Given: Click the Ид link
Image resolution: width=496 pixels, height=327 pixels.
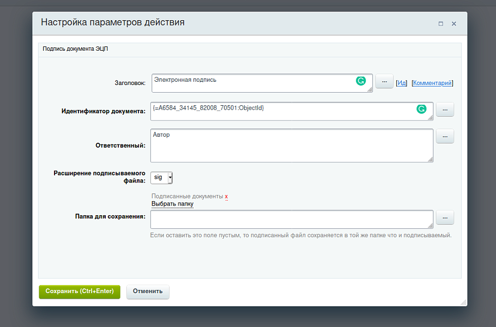Looking at the screenshot, I should pos(401,83).
